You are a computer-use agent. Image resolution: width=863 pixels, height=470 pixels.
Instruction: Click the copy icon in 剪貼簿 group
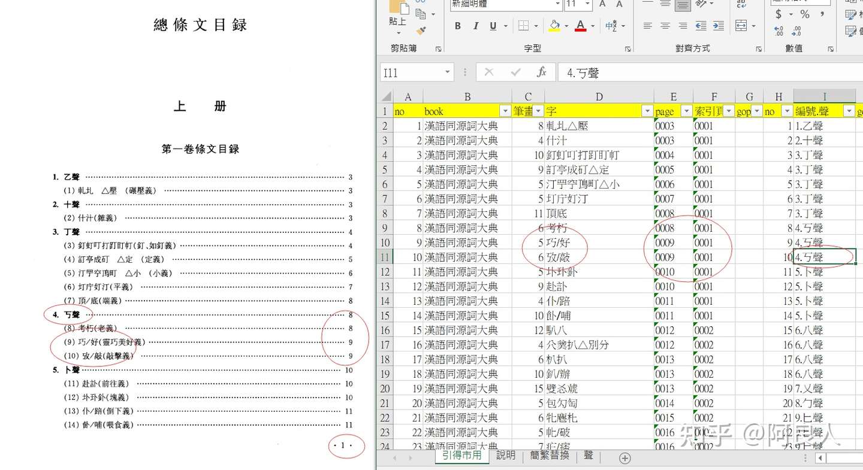point(421,13)
